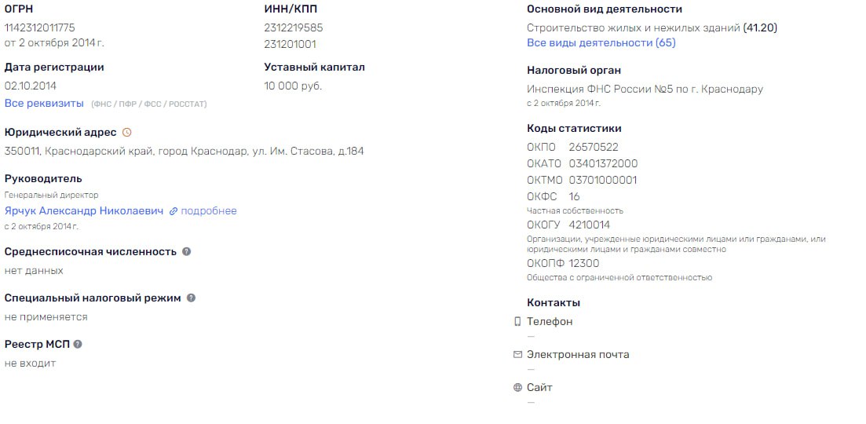Click the chain link icon before подробнее

click(174, 211)
